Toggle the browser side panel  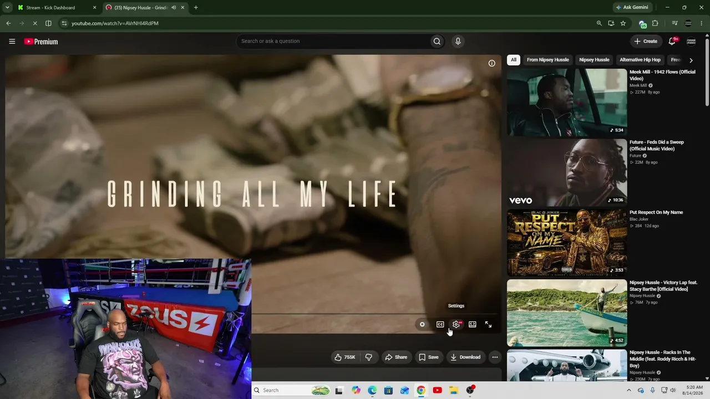pos(48,23)
